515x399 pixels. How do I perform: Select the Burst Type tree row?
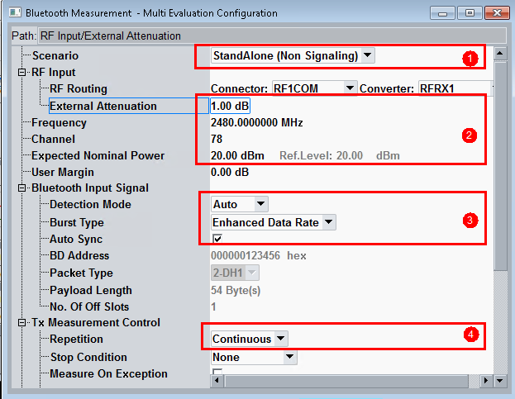77,222
